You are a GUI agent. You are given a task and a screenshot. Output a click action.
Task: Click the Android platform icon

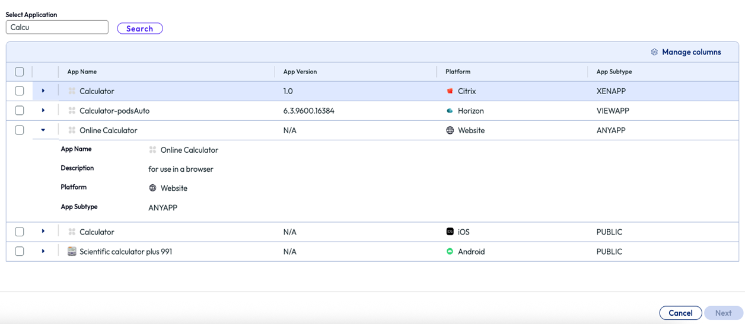click(x=450, y=251)
